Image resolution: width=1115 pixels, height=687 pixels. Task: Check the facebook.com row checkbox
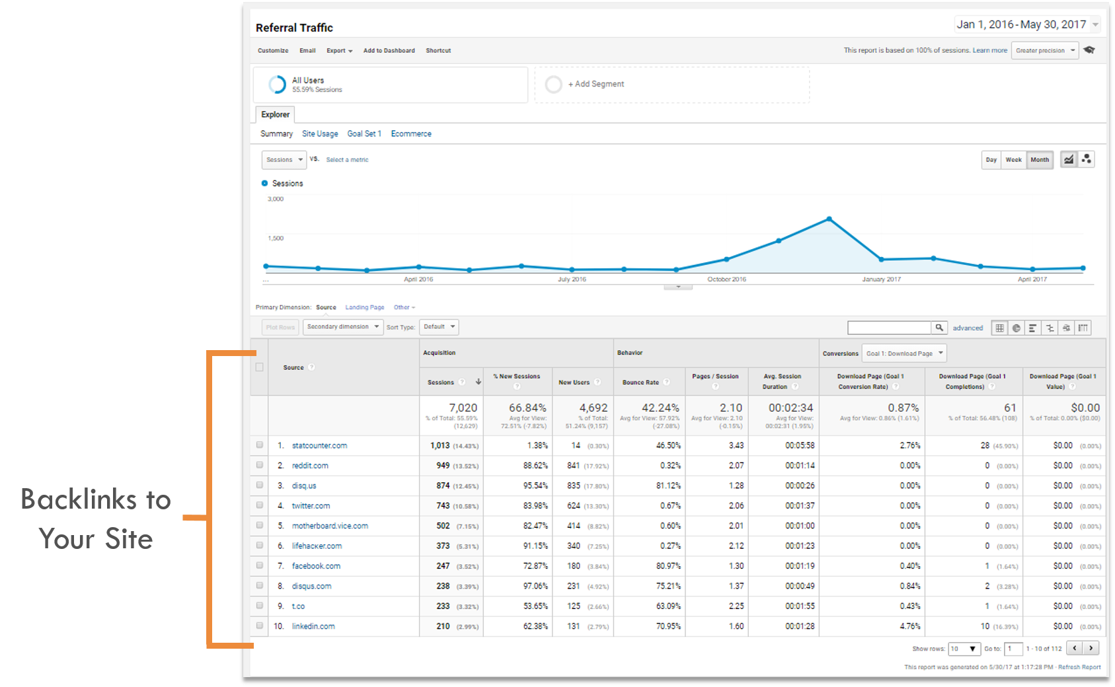pos(260,565)
